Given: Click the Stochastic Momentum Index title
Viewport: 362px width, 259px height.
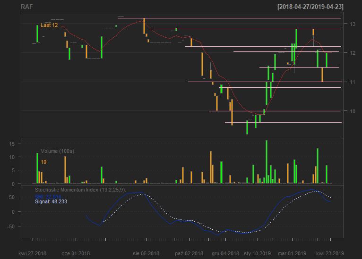Looking at the screenshot, I should [80, 190].
